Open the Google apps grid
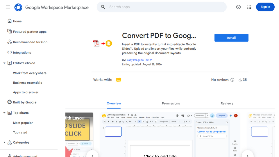The width and height of the screenshot is (279, 157). click(249, 7)
